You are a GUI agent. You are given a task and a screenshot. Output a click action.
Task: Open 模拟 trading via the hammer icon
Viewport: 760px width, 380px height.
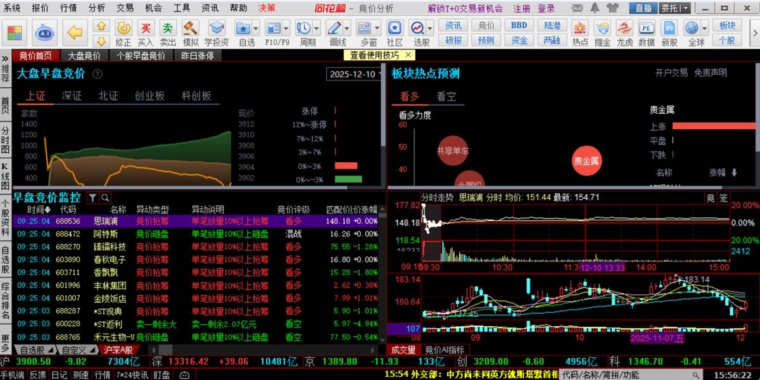tap(190, 28)
